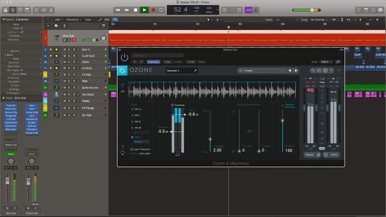Open Ozone settings gear icon
The height and width of the screenshot is (217, 386).
tap(325, 71)
